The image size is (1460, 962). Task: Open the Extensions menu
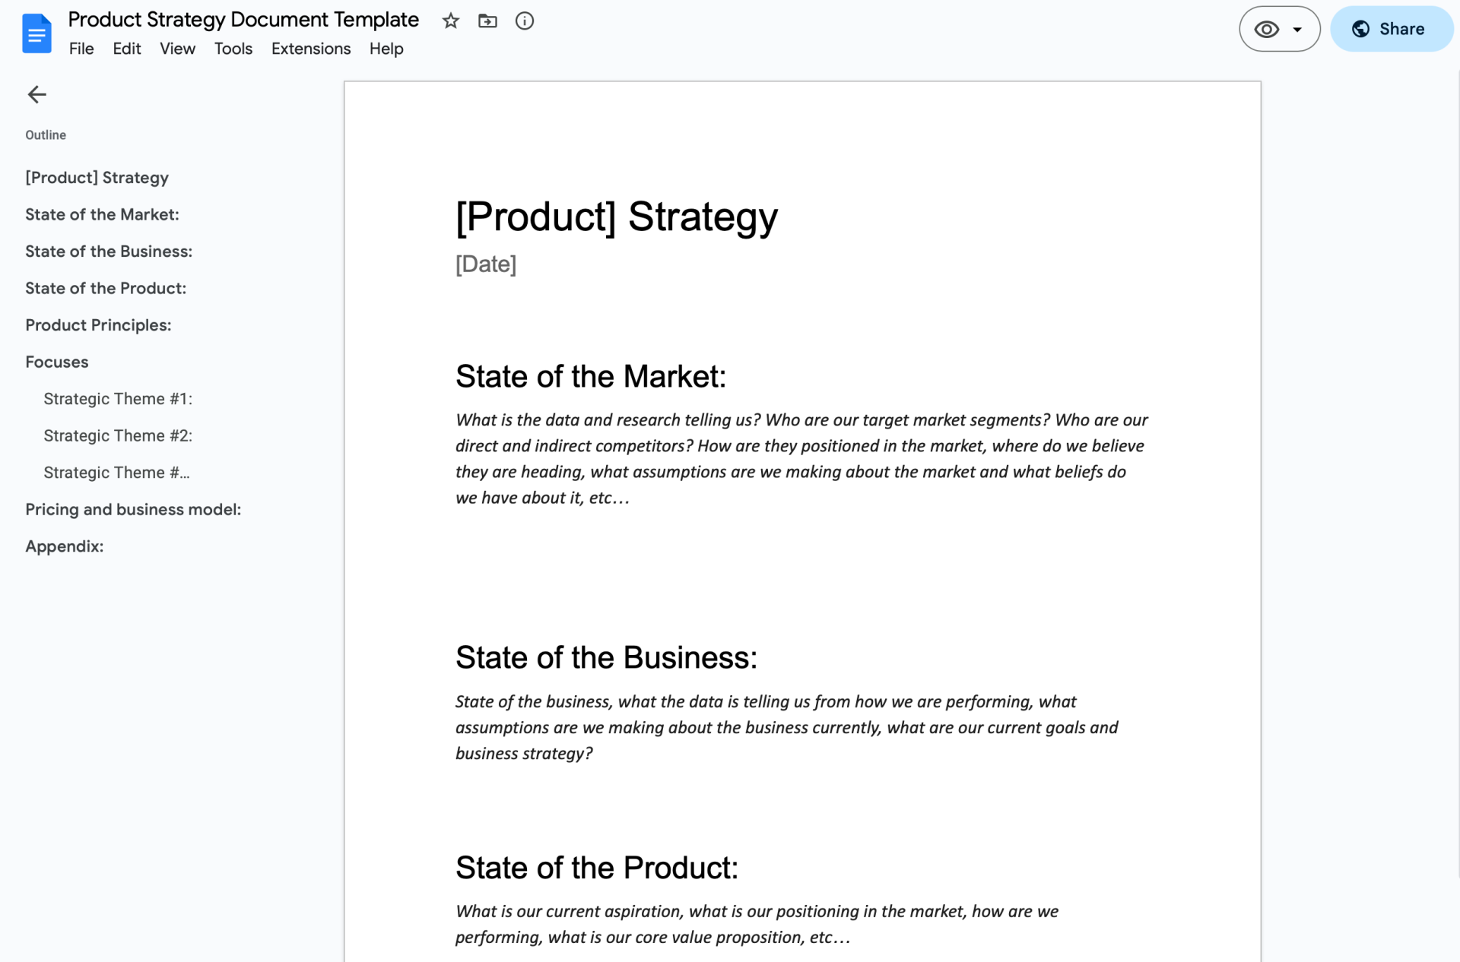coord(310,49)
